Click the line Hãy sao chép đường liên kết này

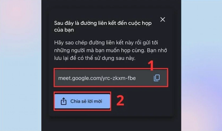point(106,43)
